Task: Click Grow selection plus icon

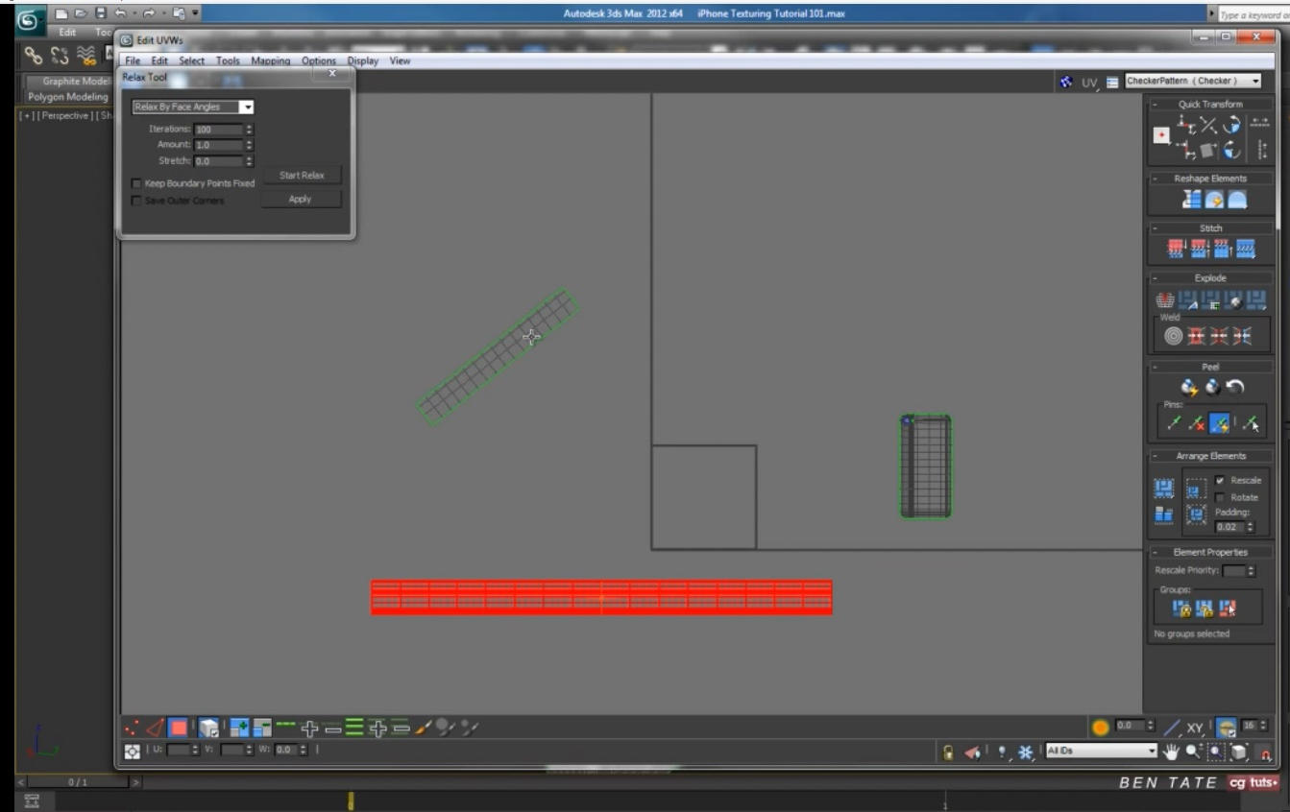Action: [x=238, y=728]
